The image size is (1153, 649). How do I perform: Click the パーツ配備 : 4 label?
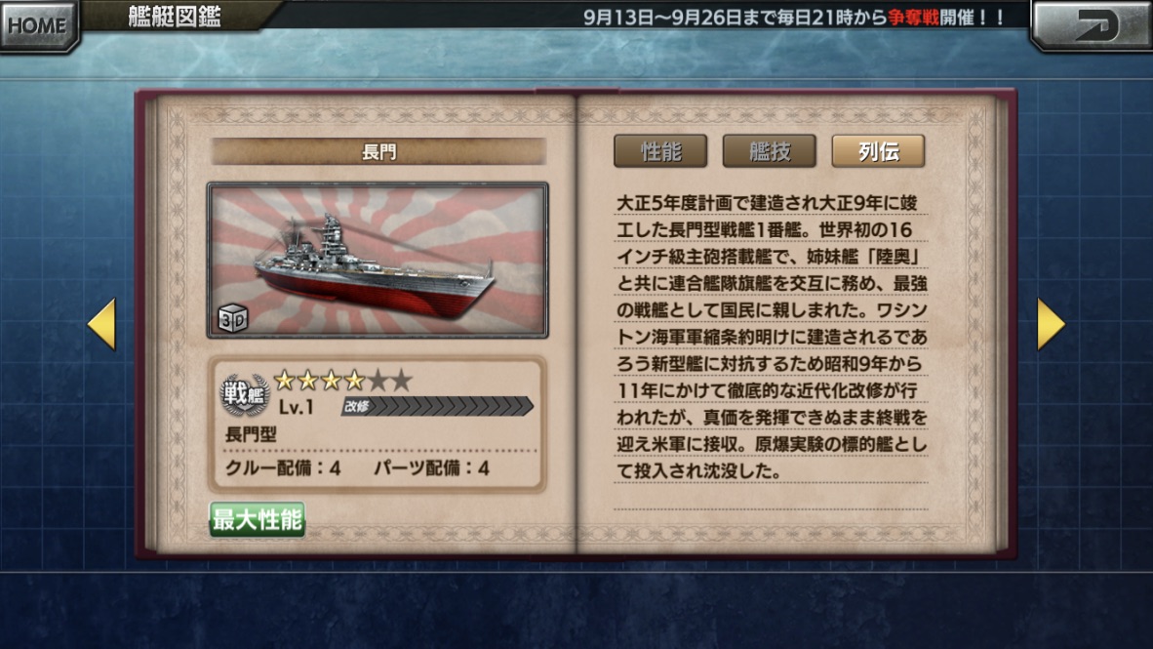pos(431,468)
